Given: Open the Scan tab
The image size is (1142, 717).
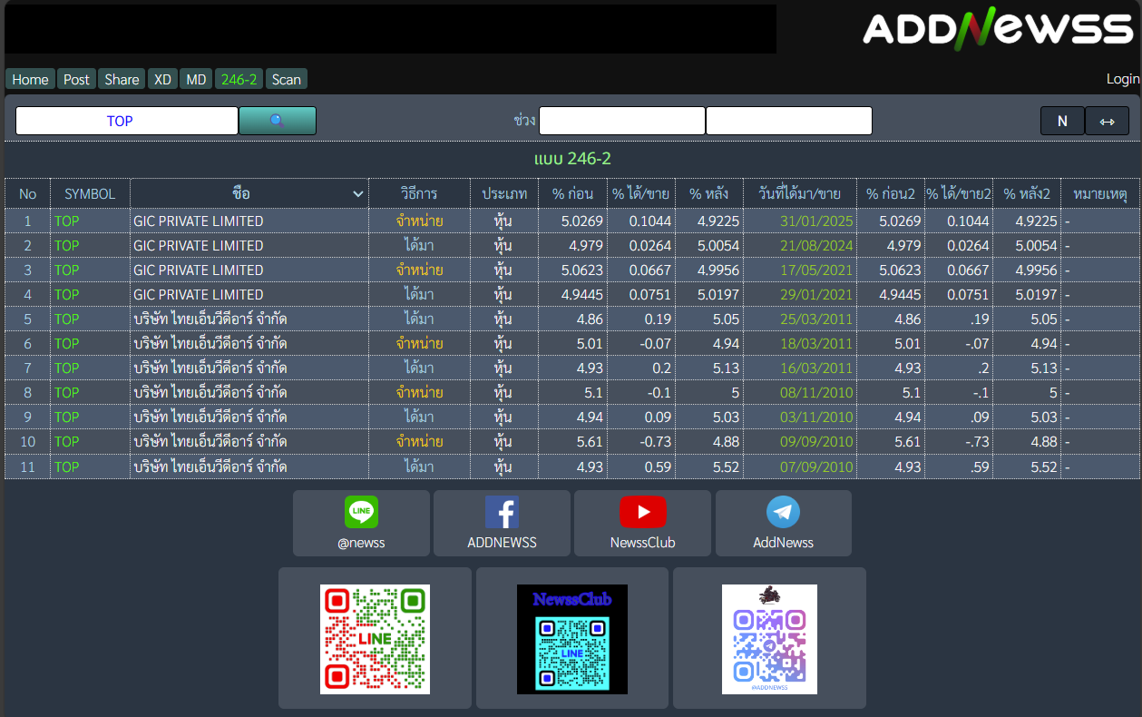Looking at the screenshot, I should (x=287, y=79).
